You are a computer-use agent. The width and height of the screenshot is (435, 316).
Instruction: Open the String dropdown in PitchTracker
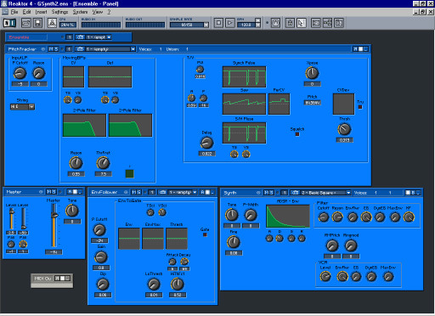tap(31, 107)
